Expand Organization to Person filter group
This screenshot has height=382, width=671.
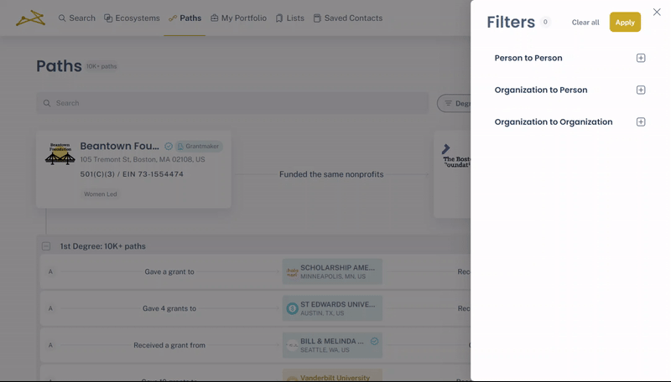point(641,90)
